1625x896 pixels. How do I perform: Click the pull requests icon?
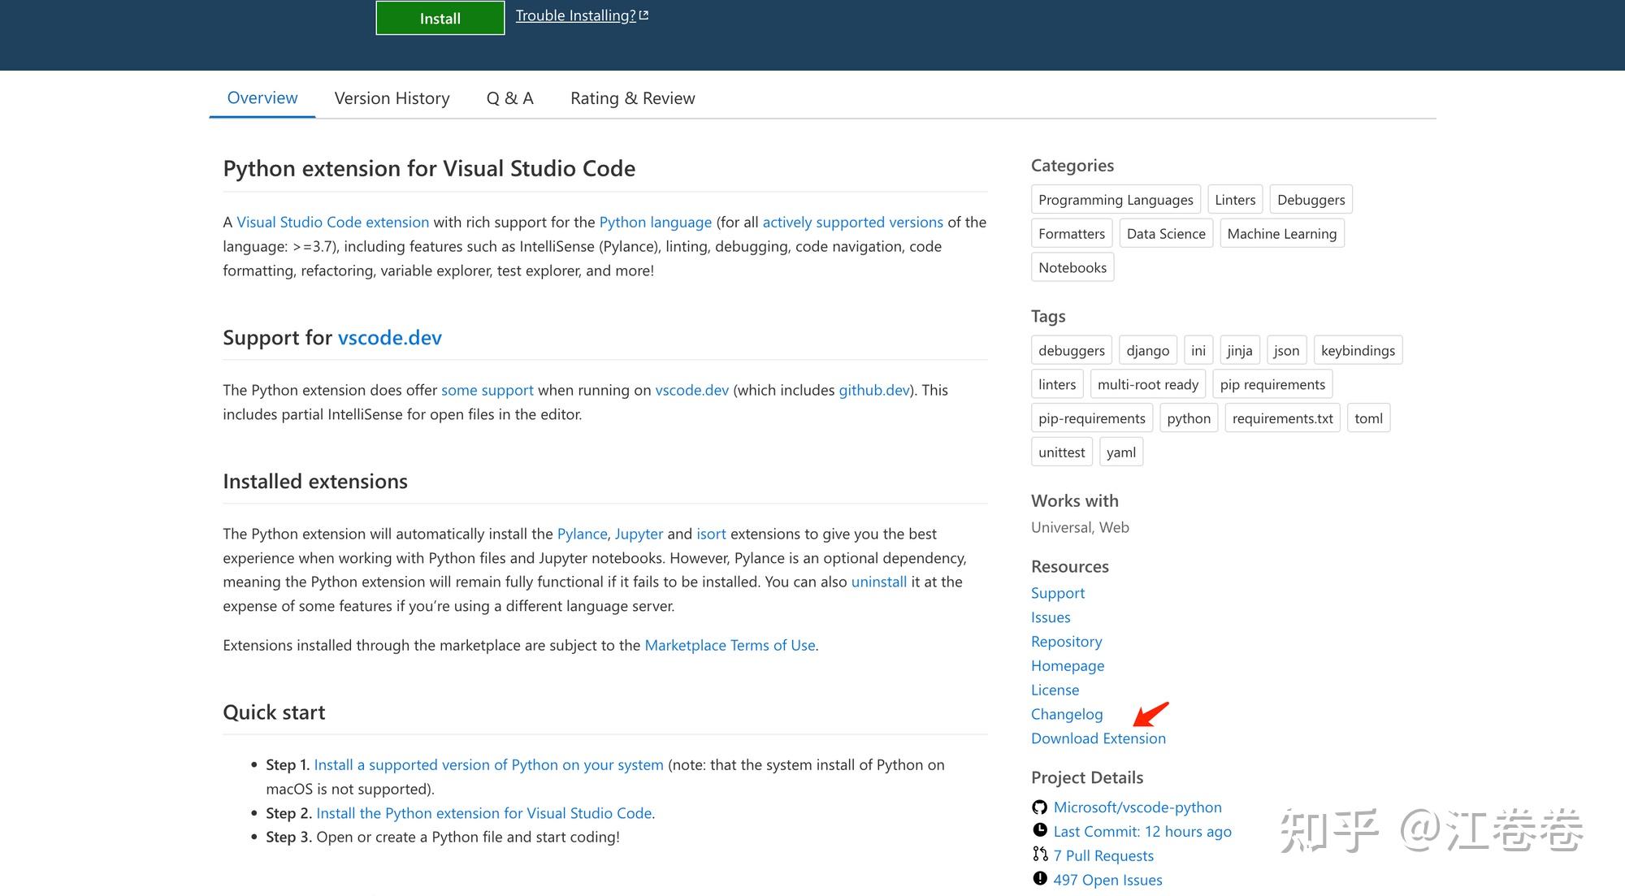1039,855
